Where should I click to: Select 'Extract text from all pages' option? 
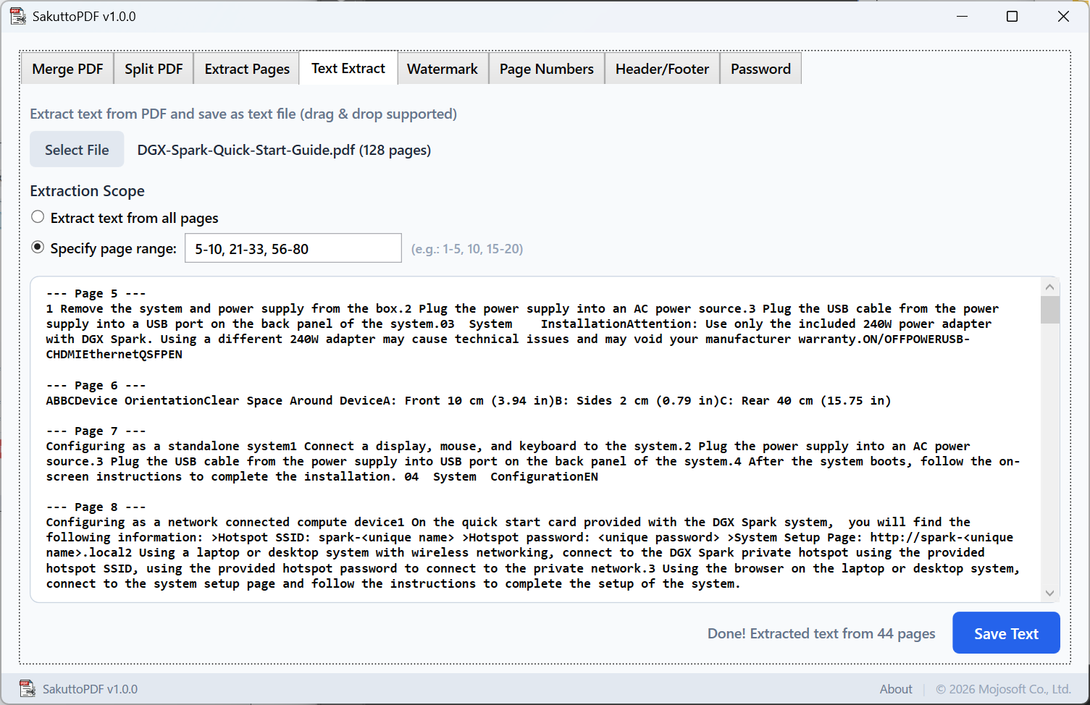(38, 217)
